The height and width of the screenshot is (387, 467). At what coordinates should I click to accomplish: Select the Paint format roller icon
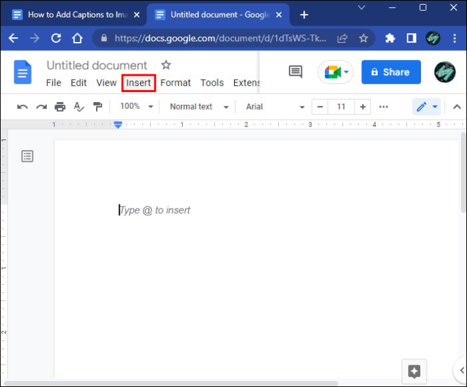point(97,107)
